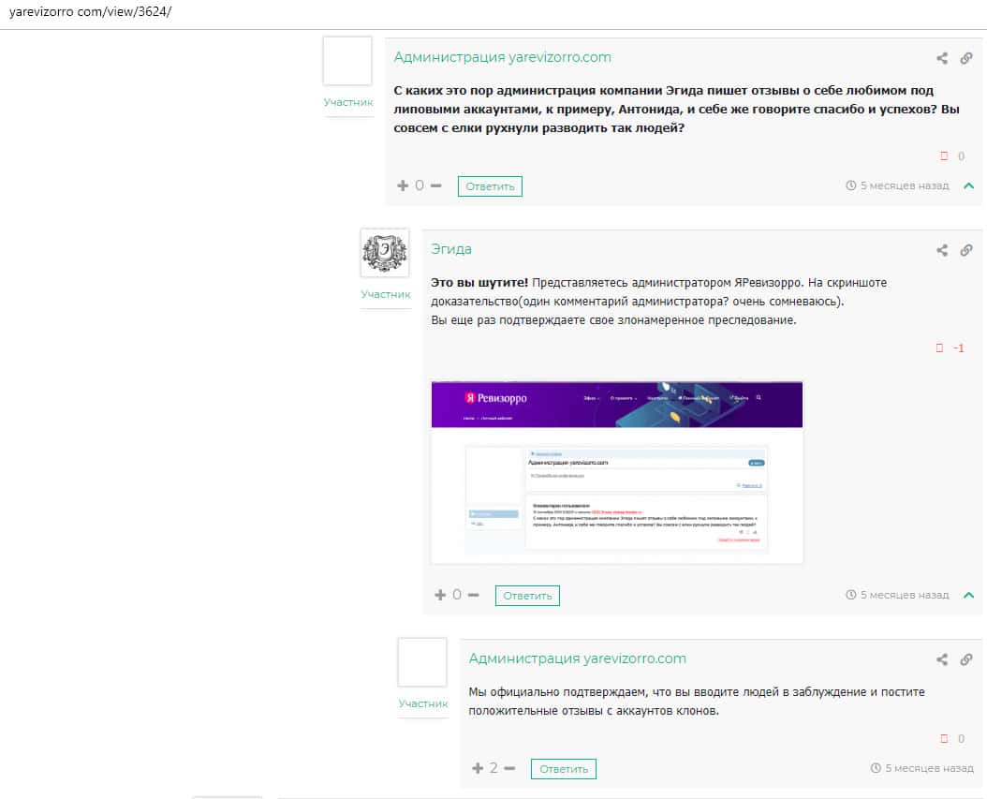
Task: Downvote the Эгида comment with minus
Action: pos(473,595)
